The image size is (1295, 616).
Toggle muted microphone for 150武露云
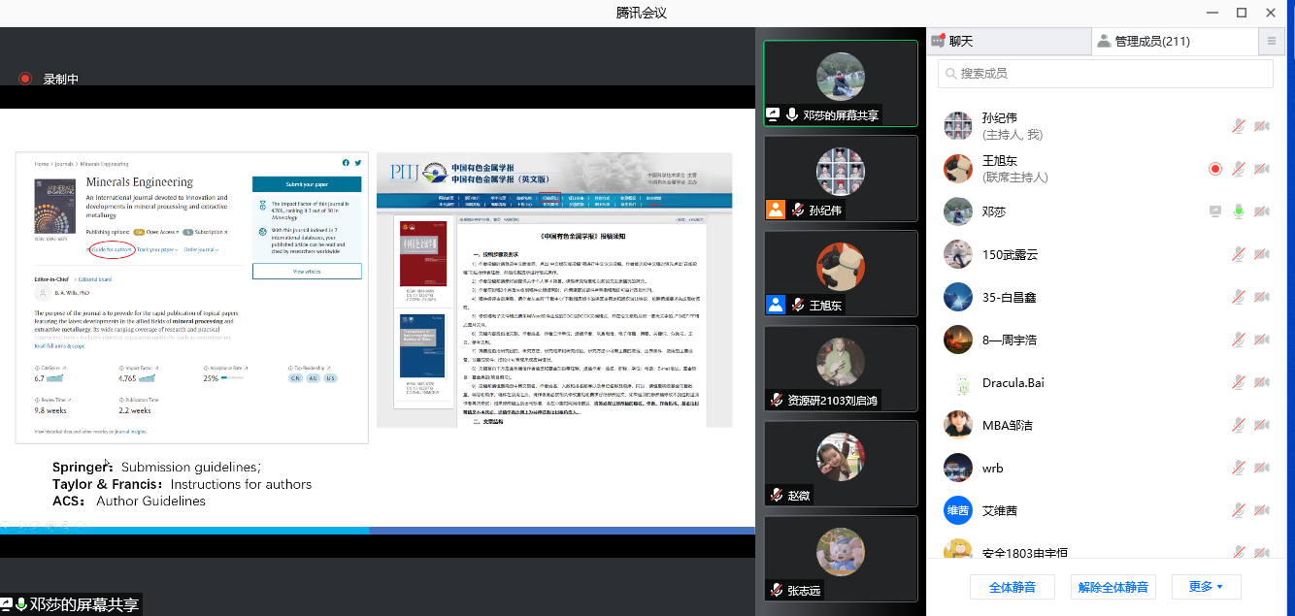click(1239, 254)
